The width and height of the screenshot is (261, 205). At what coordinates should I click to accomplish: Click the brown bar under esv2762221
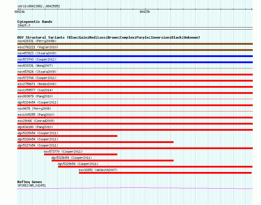click(135, 50)
